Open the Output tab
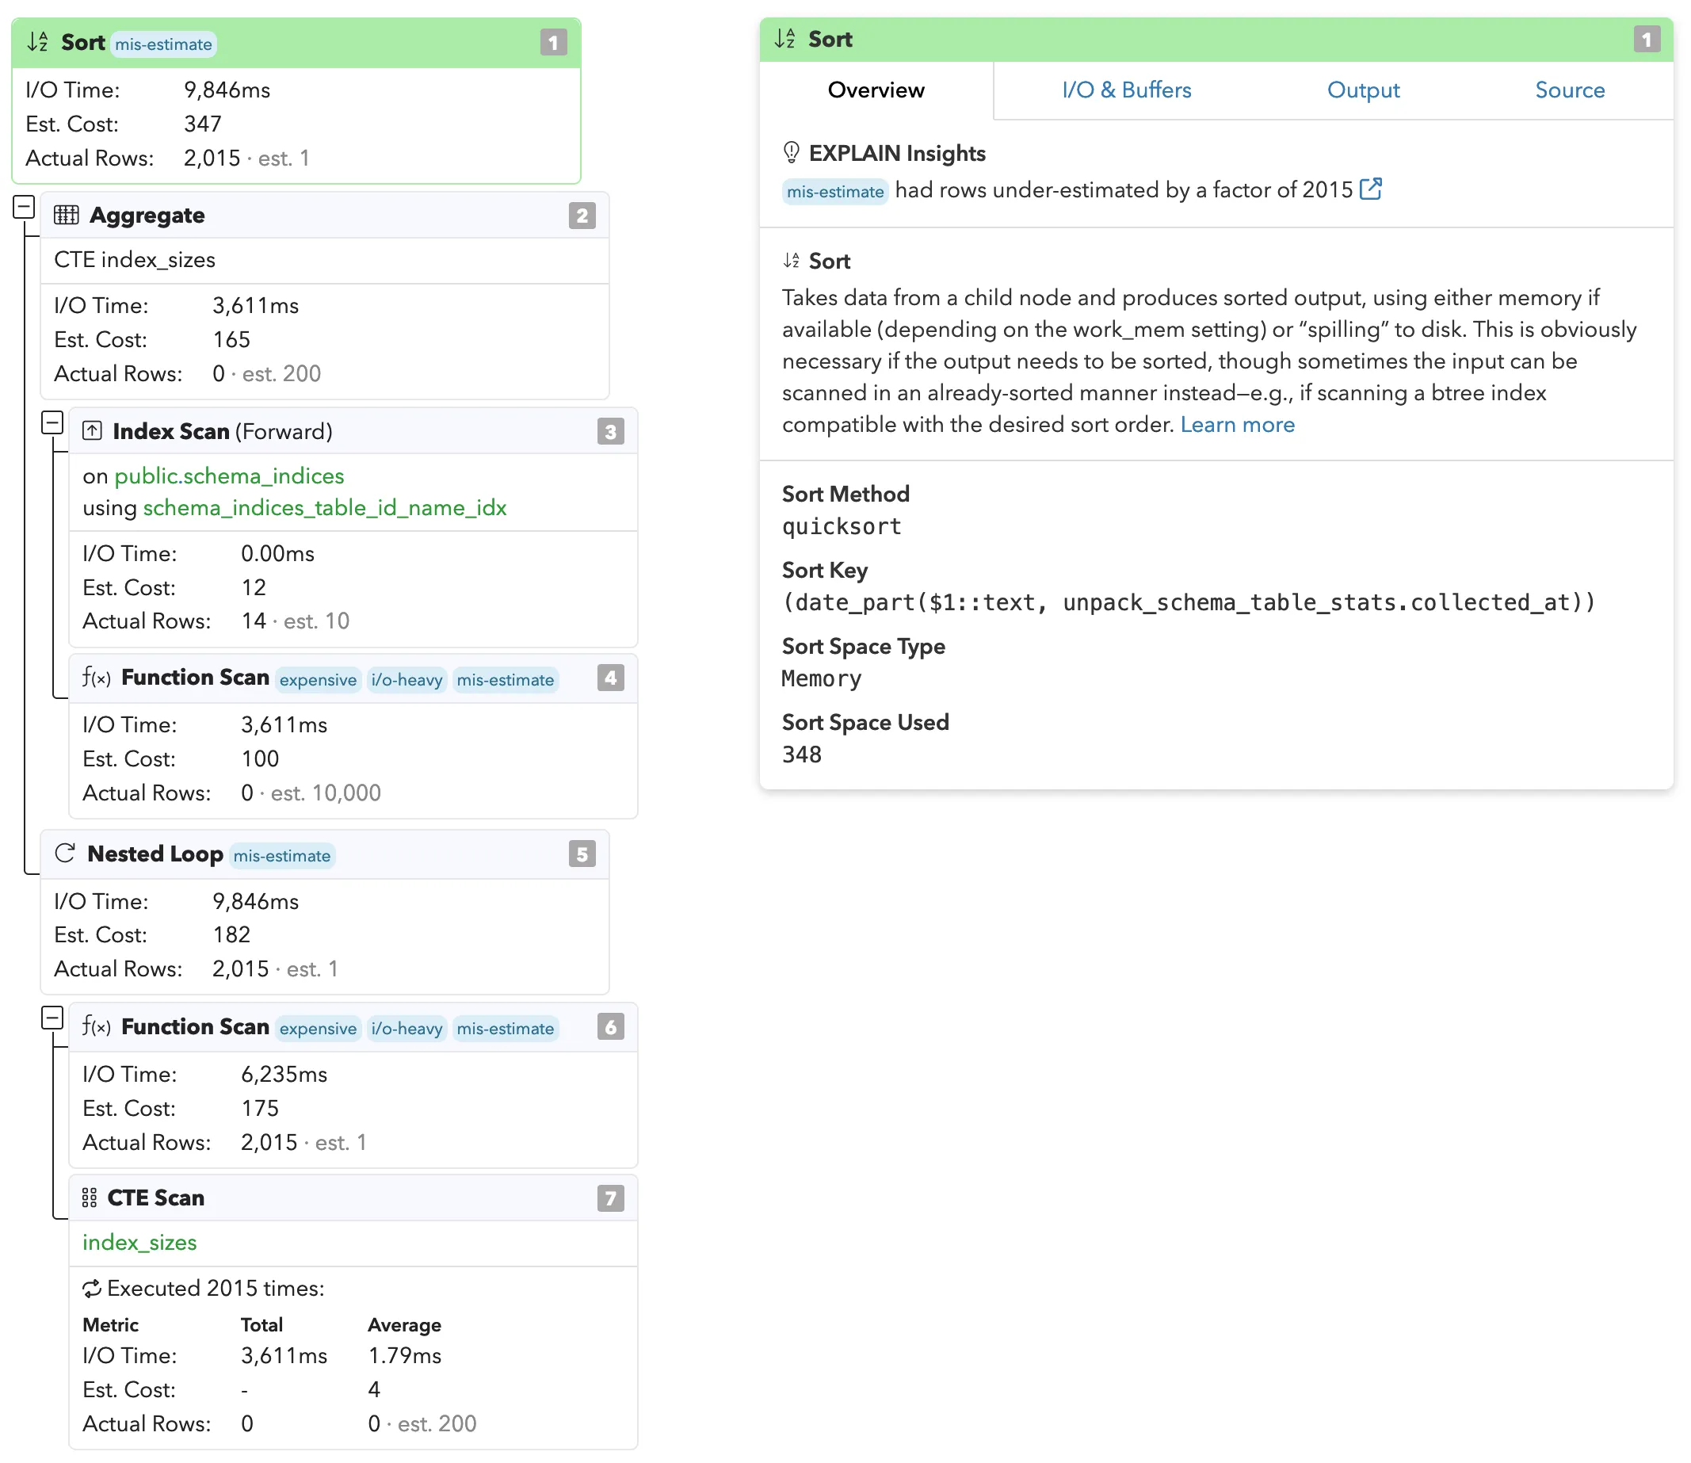Viewport: 1691px width, 1463px height. 1362,90
